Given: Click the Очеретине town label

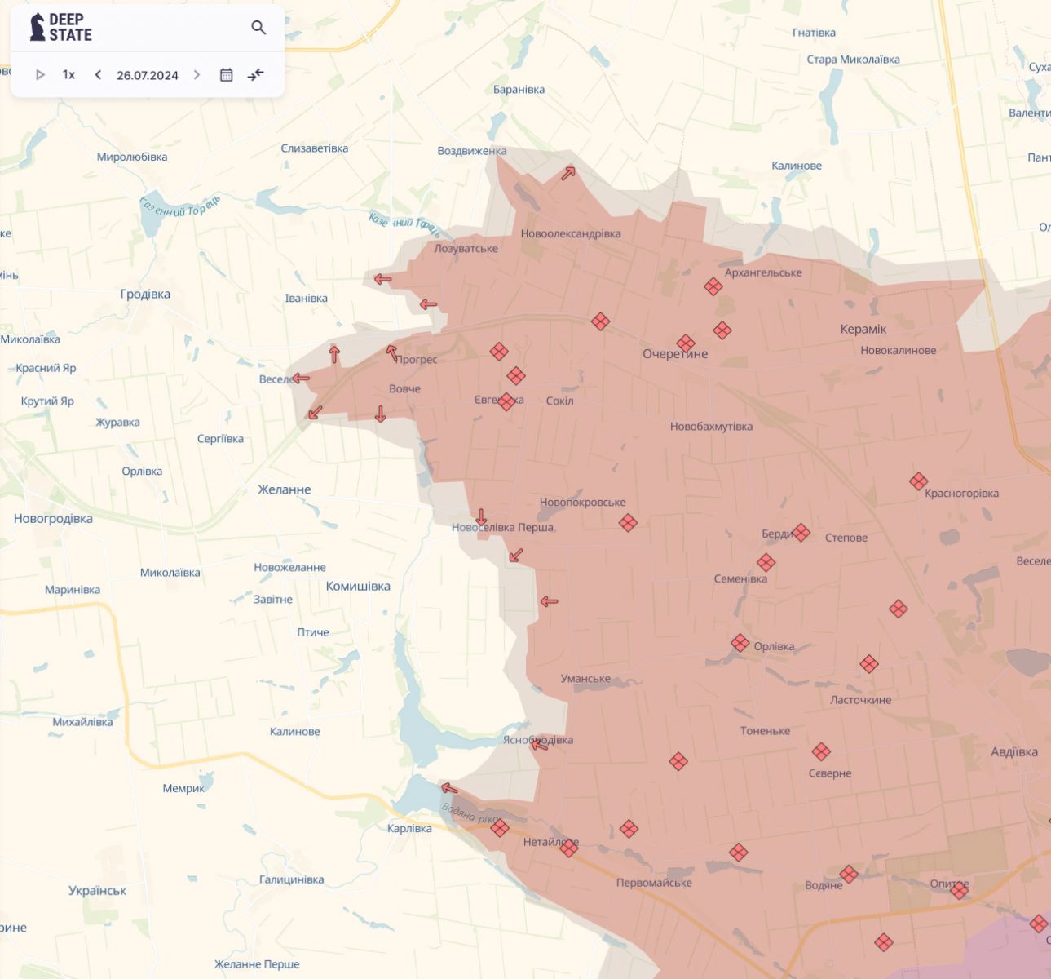Looking at the screenshot, I should tap(675, 354).
